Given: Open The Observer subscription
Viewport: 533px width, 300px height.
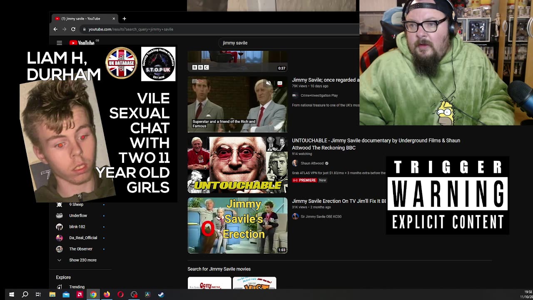Looking at the screenshot, I should (x=81, y=249).
